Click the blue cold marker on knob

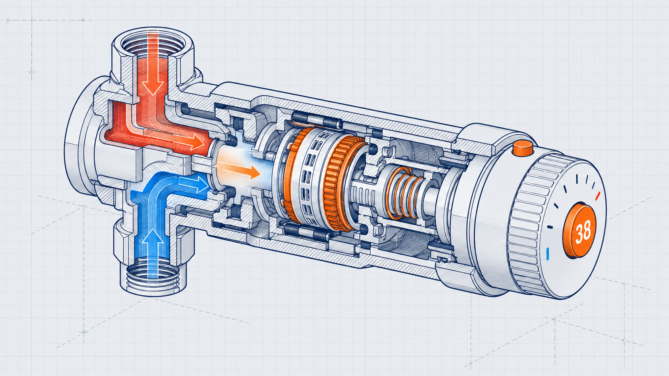547,252
